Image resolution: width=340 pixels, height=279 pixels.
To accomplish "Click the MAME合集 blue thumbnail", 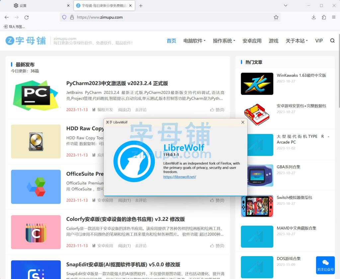I will tap(257, 237).
